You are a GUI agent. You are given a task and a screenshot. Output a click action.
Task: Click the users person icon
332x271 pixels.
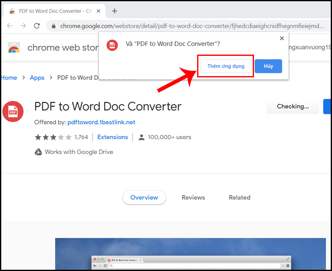coord(142,137)
